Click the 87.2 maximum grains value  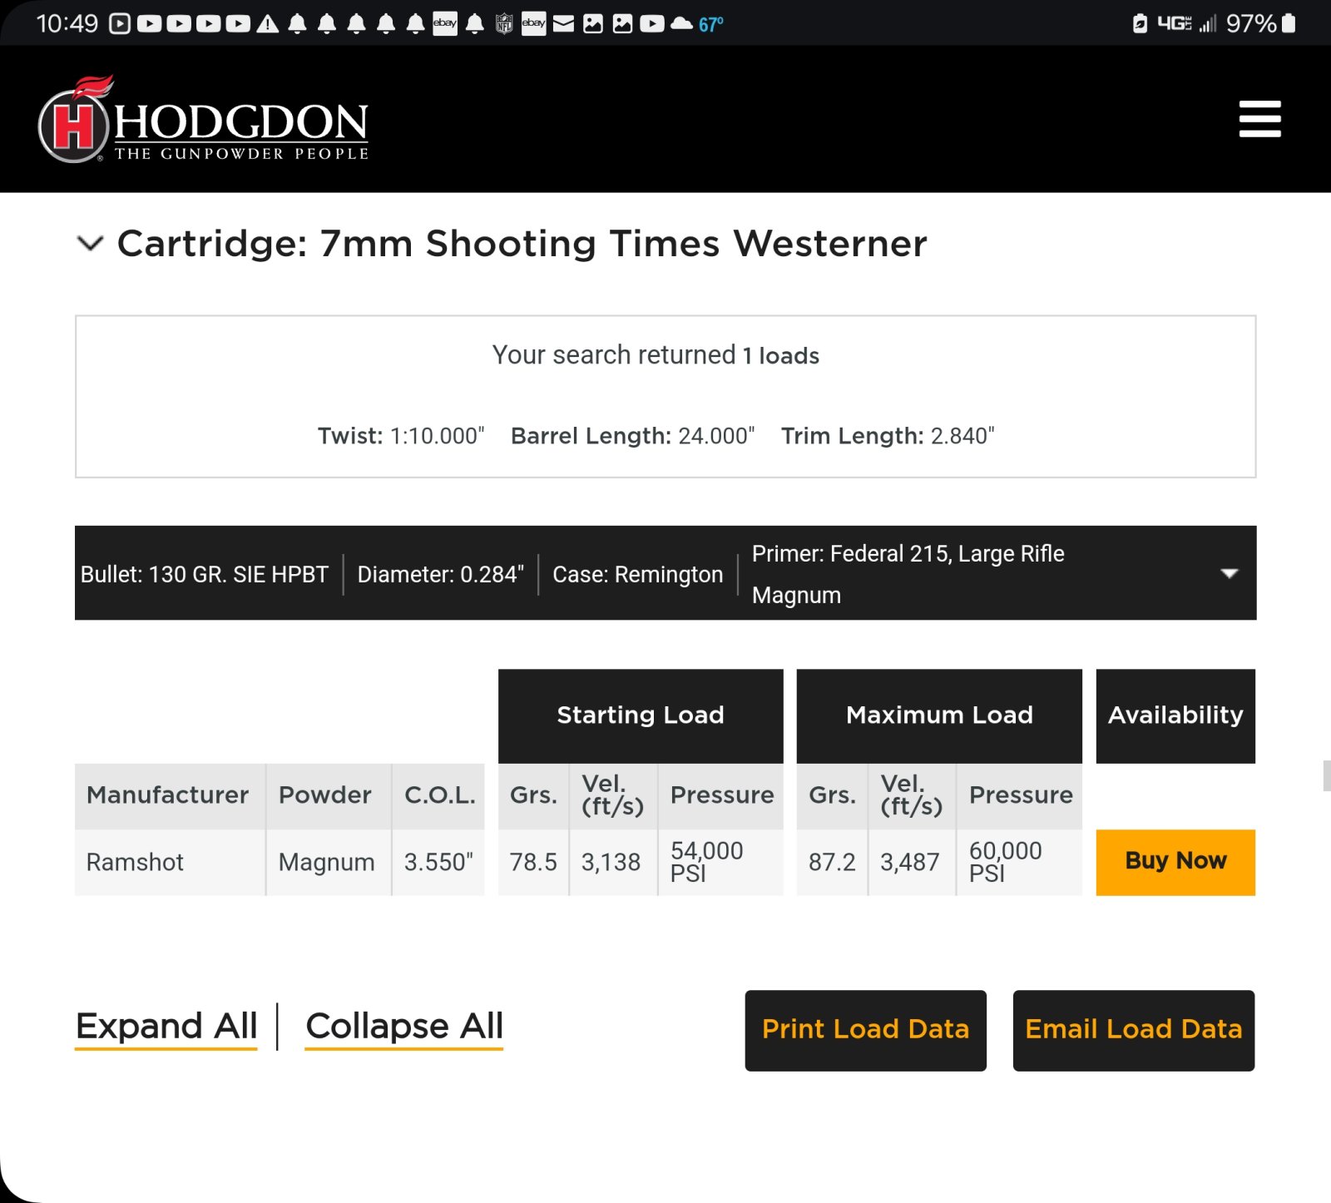(x=832, y=863)
